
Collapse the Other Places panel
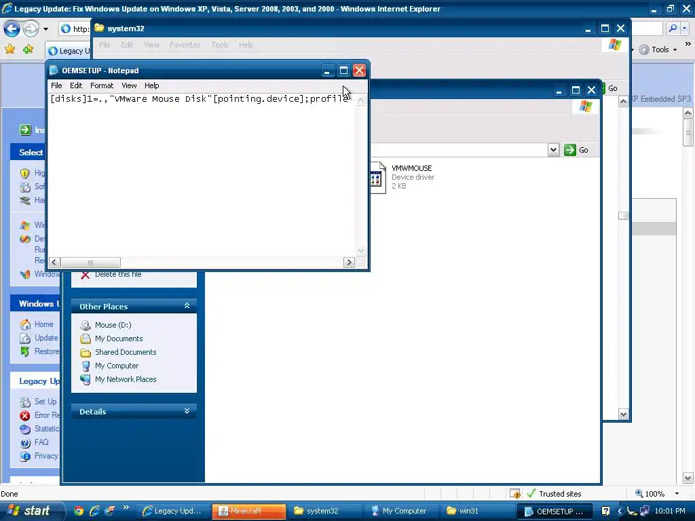(187, 306)
